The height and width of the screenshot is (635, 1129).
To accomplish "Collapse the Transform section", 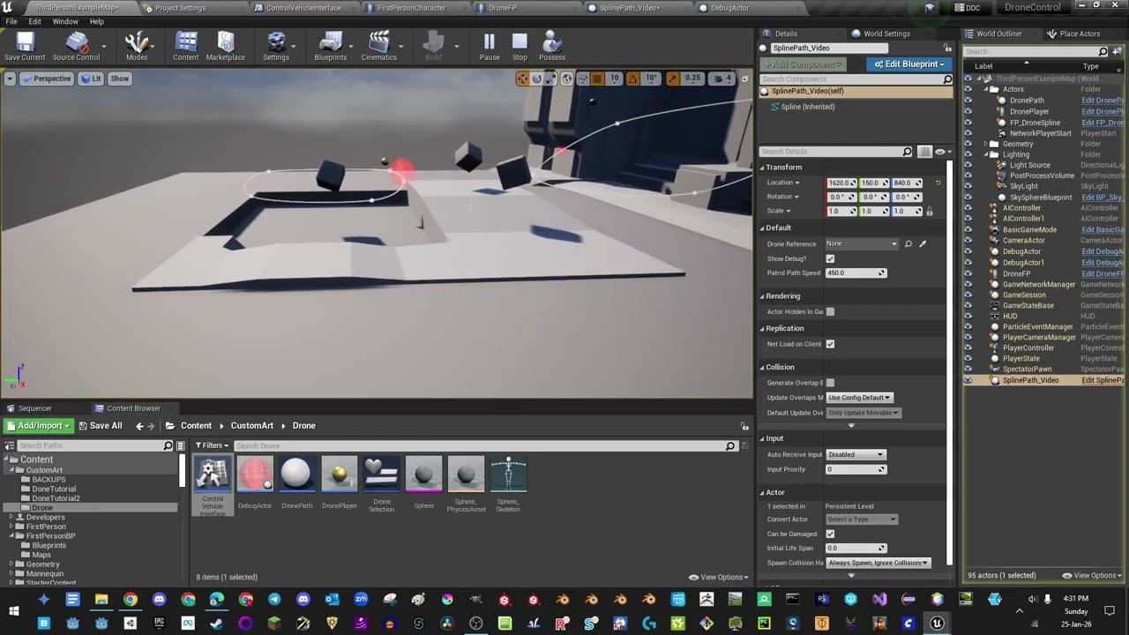I will click(762, 168).
